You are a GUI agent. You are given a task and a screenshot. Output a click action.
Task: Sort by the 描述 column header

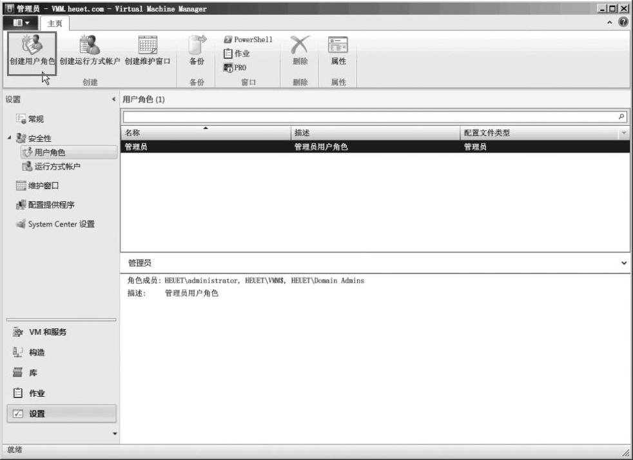click(375, 133)
